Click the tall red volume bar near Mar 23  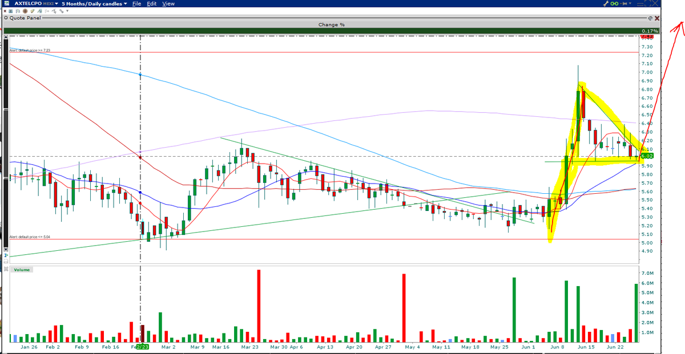click(259, 306)
